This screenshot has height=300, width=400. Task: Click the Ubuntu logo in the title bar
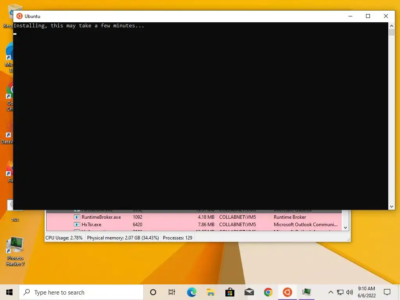[x=20, y=16]
